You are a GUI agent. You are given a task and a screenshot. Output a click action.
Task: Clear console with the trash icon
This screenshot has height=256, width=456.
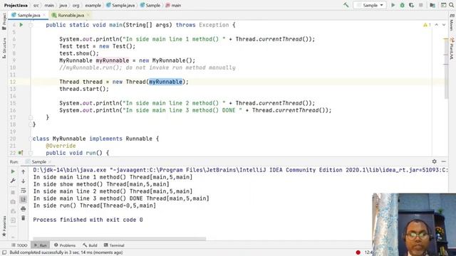tap(24, 218)
